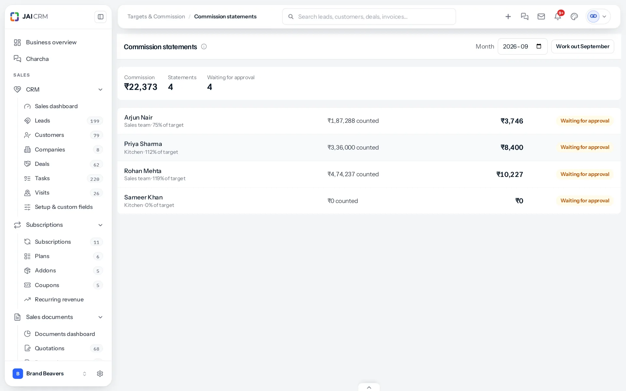The height and width of the screenshot is (391, 626).
Task: Open Recurring revenue page
Action: pyautogui.click(x=63, y=299)
